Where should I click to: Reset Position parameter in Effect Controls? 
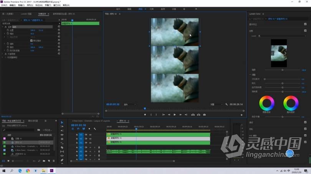click(x=59, y=30)
